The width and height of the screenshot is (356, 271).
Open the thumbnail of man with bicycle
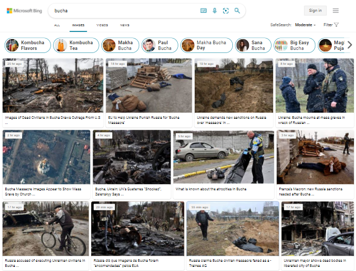coord(46,229)
